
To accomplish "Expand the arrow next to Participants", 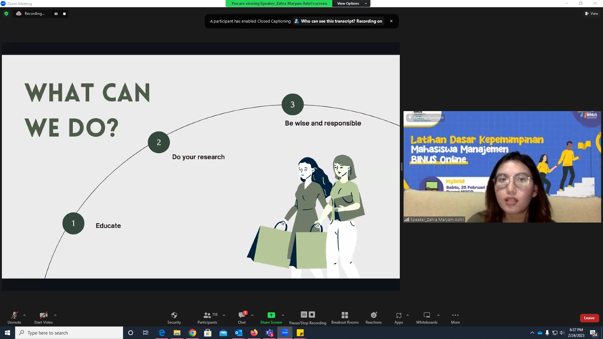I will click(224, 315).
